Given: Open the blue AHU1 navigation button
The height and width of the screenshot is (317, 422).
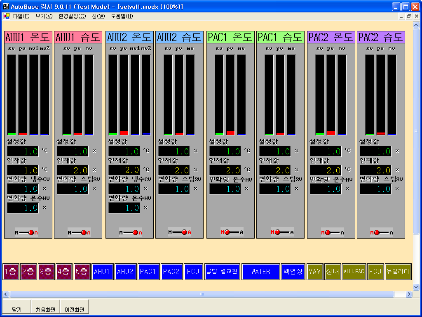Looking at the screenshot, I should [x=102, y=272].
